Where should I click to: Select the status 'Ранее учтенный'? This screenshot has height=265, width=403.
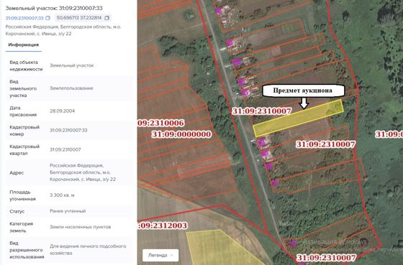tap(68, 211)
